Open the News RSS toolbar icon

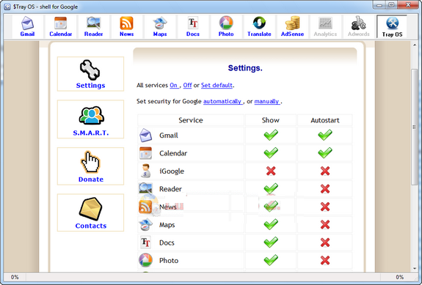[126, 26]
